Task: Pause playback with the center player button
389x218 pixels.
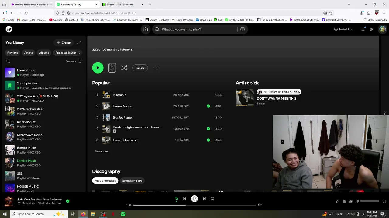Action: [x=194, y=199]
